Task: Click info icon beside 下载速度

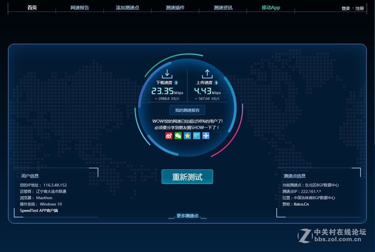Action: pyautogui.click(x=176, y=83)
